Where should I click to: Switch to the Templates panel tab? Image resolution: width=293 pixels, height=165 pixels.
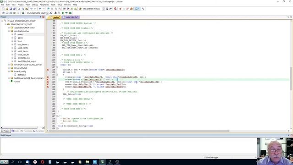[38, 131]
